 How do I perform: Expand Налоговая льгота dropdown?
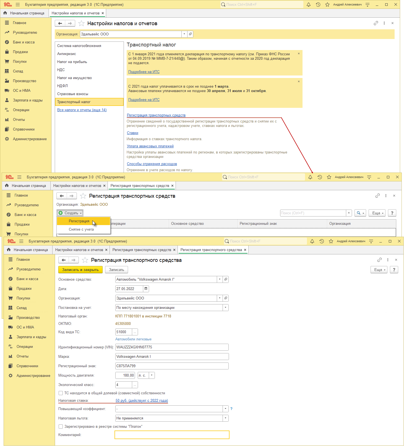tap(226, 418)
